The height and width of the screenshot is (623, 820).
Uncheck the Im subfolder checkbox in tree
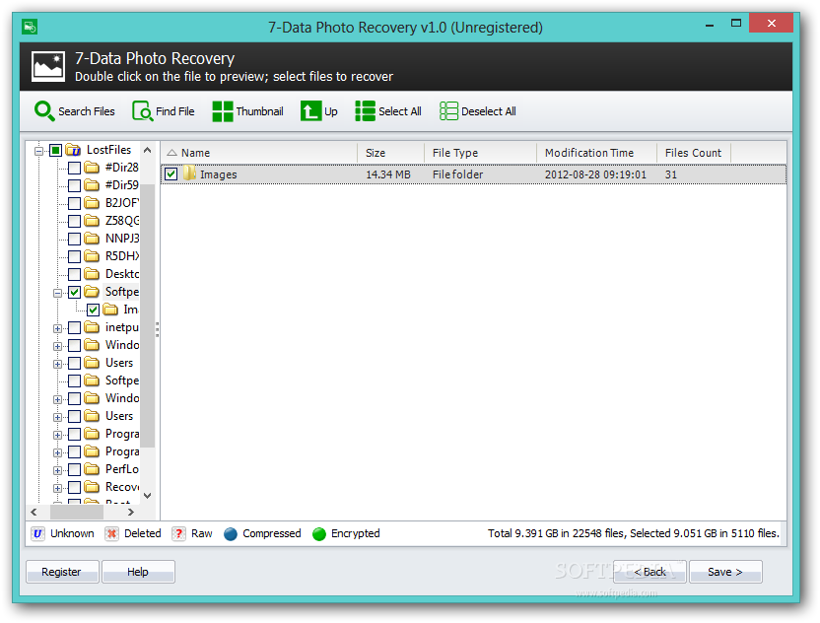(x=93, y=310)
